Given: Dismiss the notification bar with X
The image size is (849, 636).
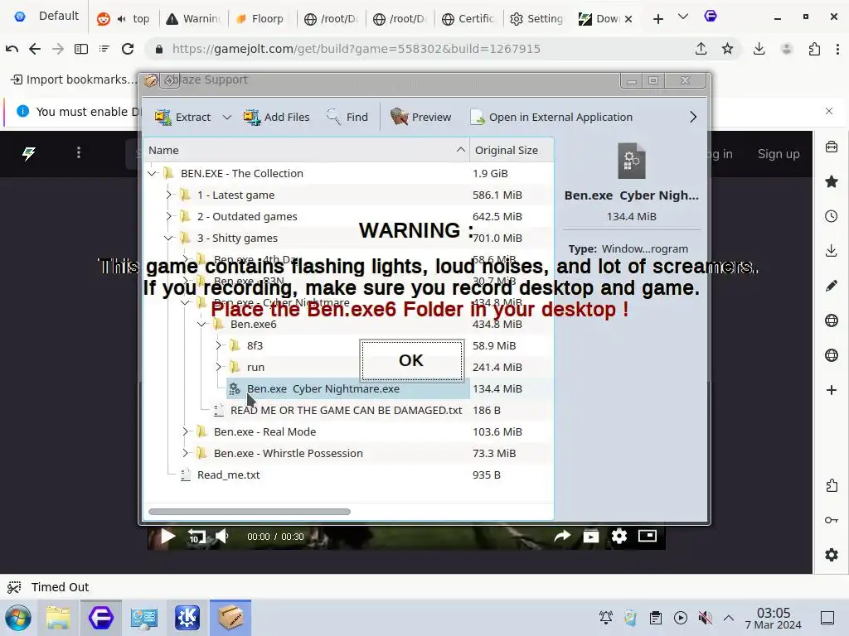Looking at the screenshot, I should (x=829, y=111).
